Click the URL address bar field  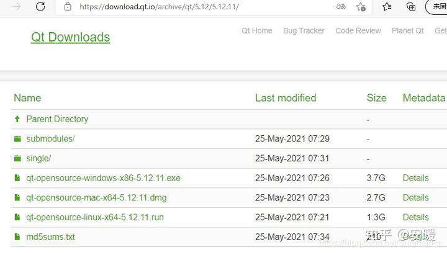(199, 7)
